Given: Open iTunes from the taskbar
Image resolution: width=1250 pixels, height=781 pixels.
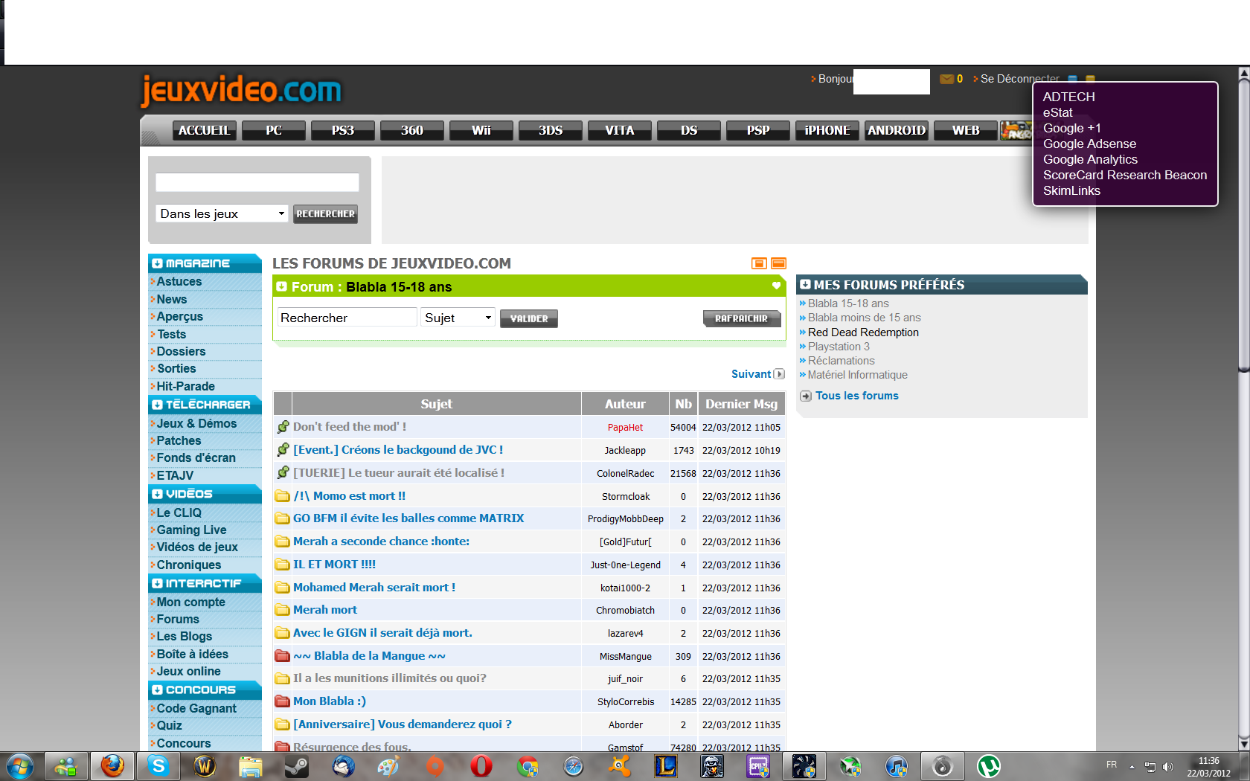Looking at the screenshot, I should coord(897,766).
